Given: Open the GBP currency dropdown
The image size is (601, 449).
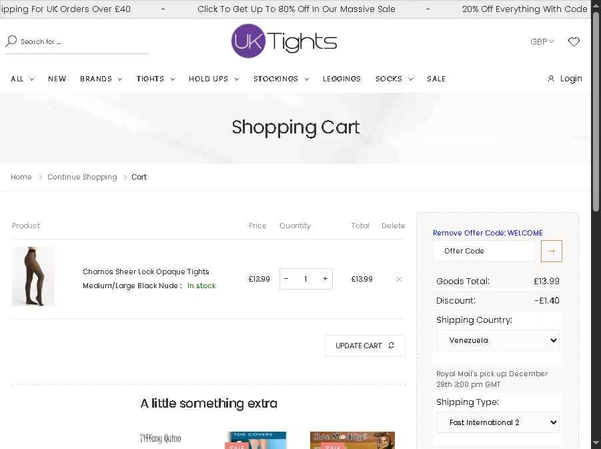Looking at the screenshot, I should [x=542, y=41].
